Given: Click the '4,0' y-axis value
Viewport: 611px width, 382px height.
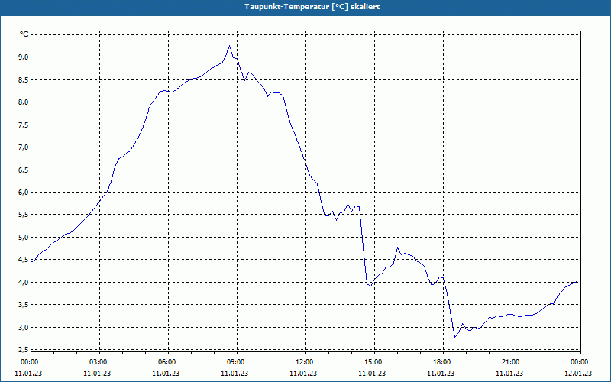Looking at the screenshot, I should pyautogui.click(x=24, y=282).
